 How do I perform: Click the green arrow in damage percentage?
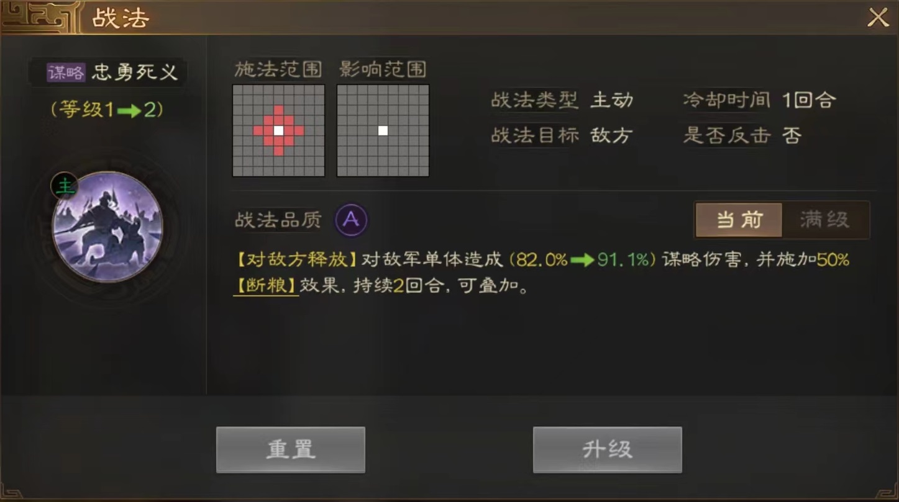pyautogui.click(x=582, y=261)
